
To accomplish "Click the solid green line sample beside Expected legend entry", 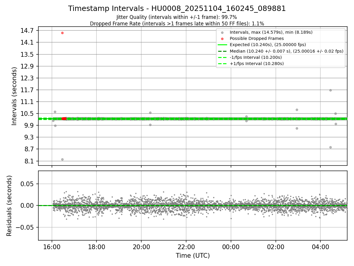I will [x=222, y=45].
